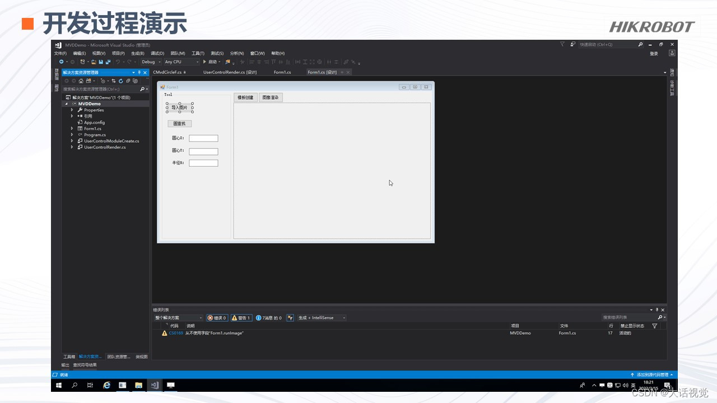Click the Internet Explorer icon on taskbar

pyautogui.click(x=106, y=385)
